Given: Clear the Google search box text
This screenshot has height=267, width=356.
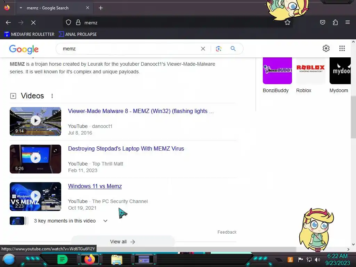Looking at the screenshot, I should tap(203, 49).
